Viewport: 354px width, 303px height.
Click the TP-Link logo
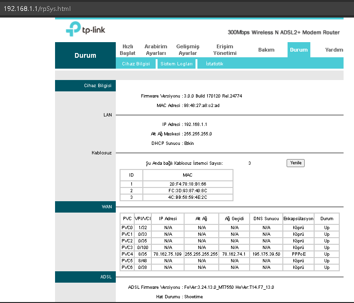tap(85, 30)
